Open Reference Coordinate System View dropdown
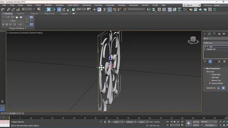Screen dimensions: 228x128 tap(81, 9)
